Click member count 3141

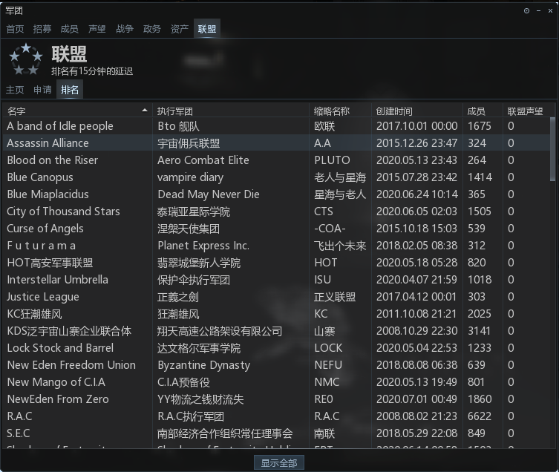(x=479, y=331)
